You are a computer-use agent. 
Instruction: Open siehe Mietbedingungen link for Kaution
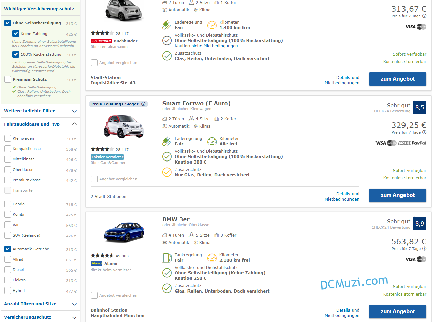(x=215, y=46)
